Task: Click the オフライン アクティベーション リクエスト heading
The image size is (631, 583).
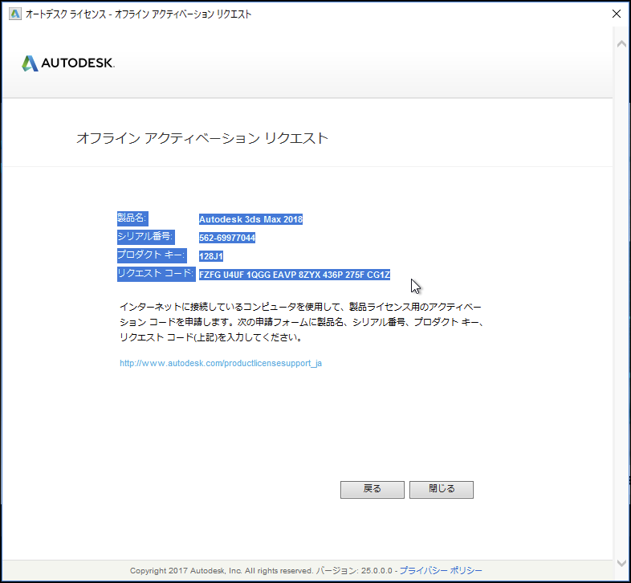Action: point(202,138)
